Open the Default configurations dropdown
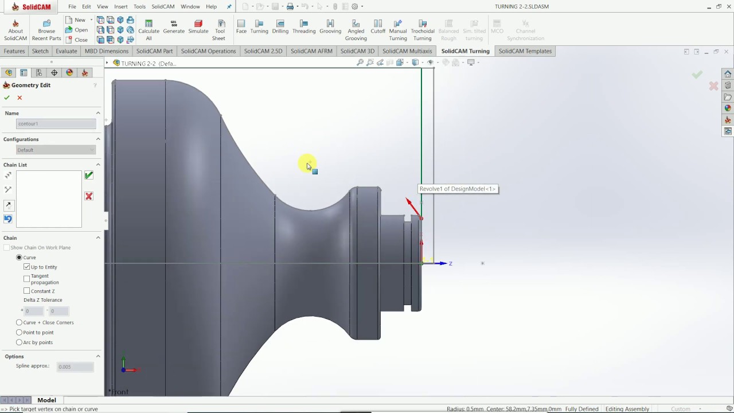Image resolution: width=734 pixels, height=413 pixels. (56, 150)
